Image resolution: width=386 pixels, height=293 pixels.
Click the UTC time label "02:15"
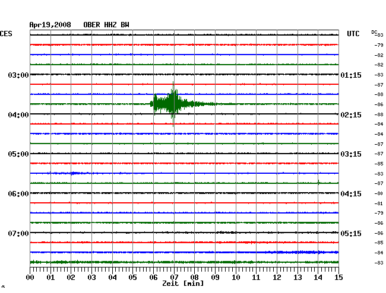pos(351,115)
